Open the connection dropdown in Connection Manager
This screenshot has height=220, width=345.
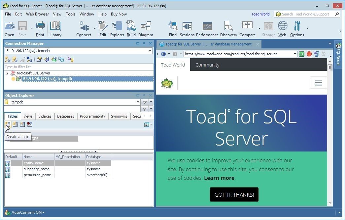point(150,51)
